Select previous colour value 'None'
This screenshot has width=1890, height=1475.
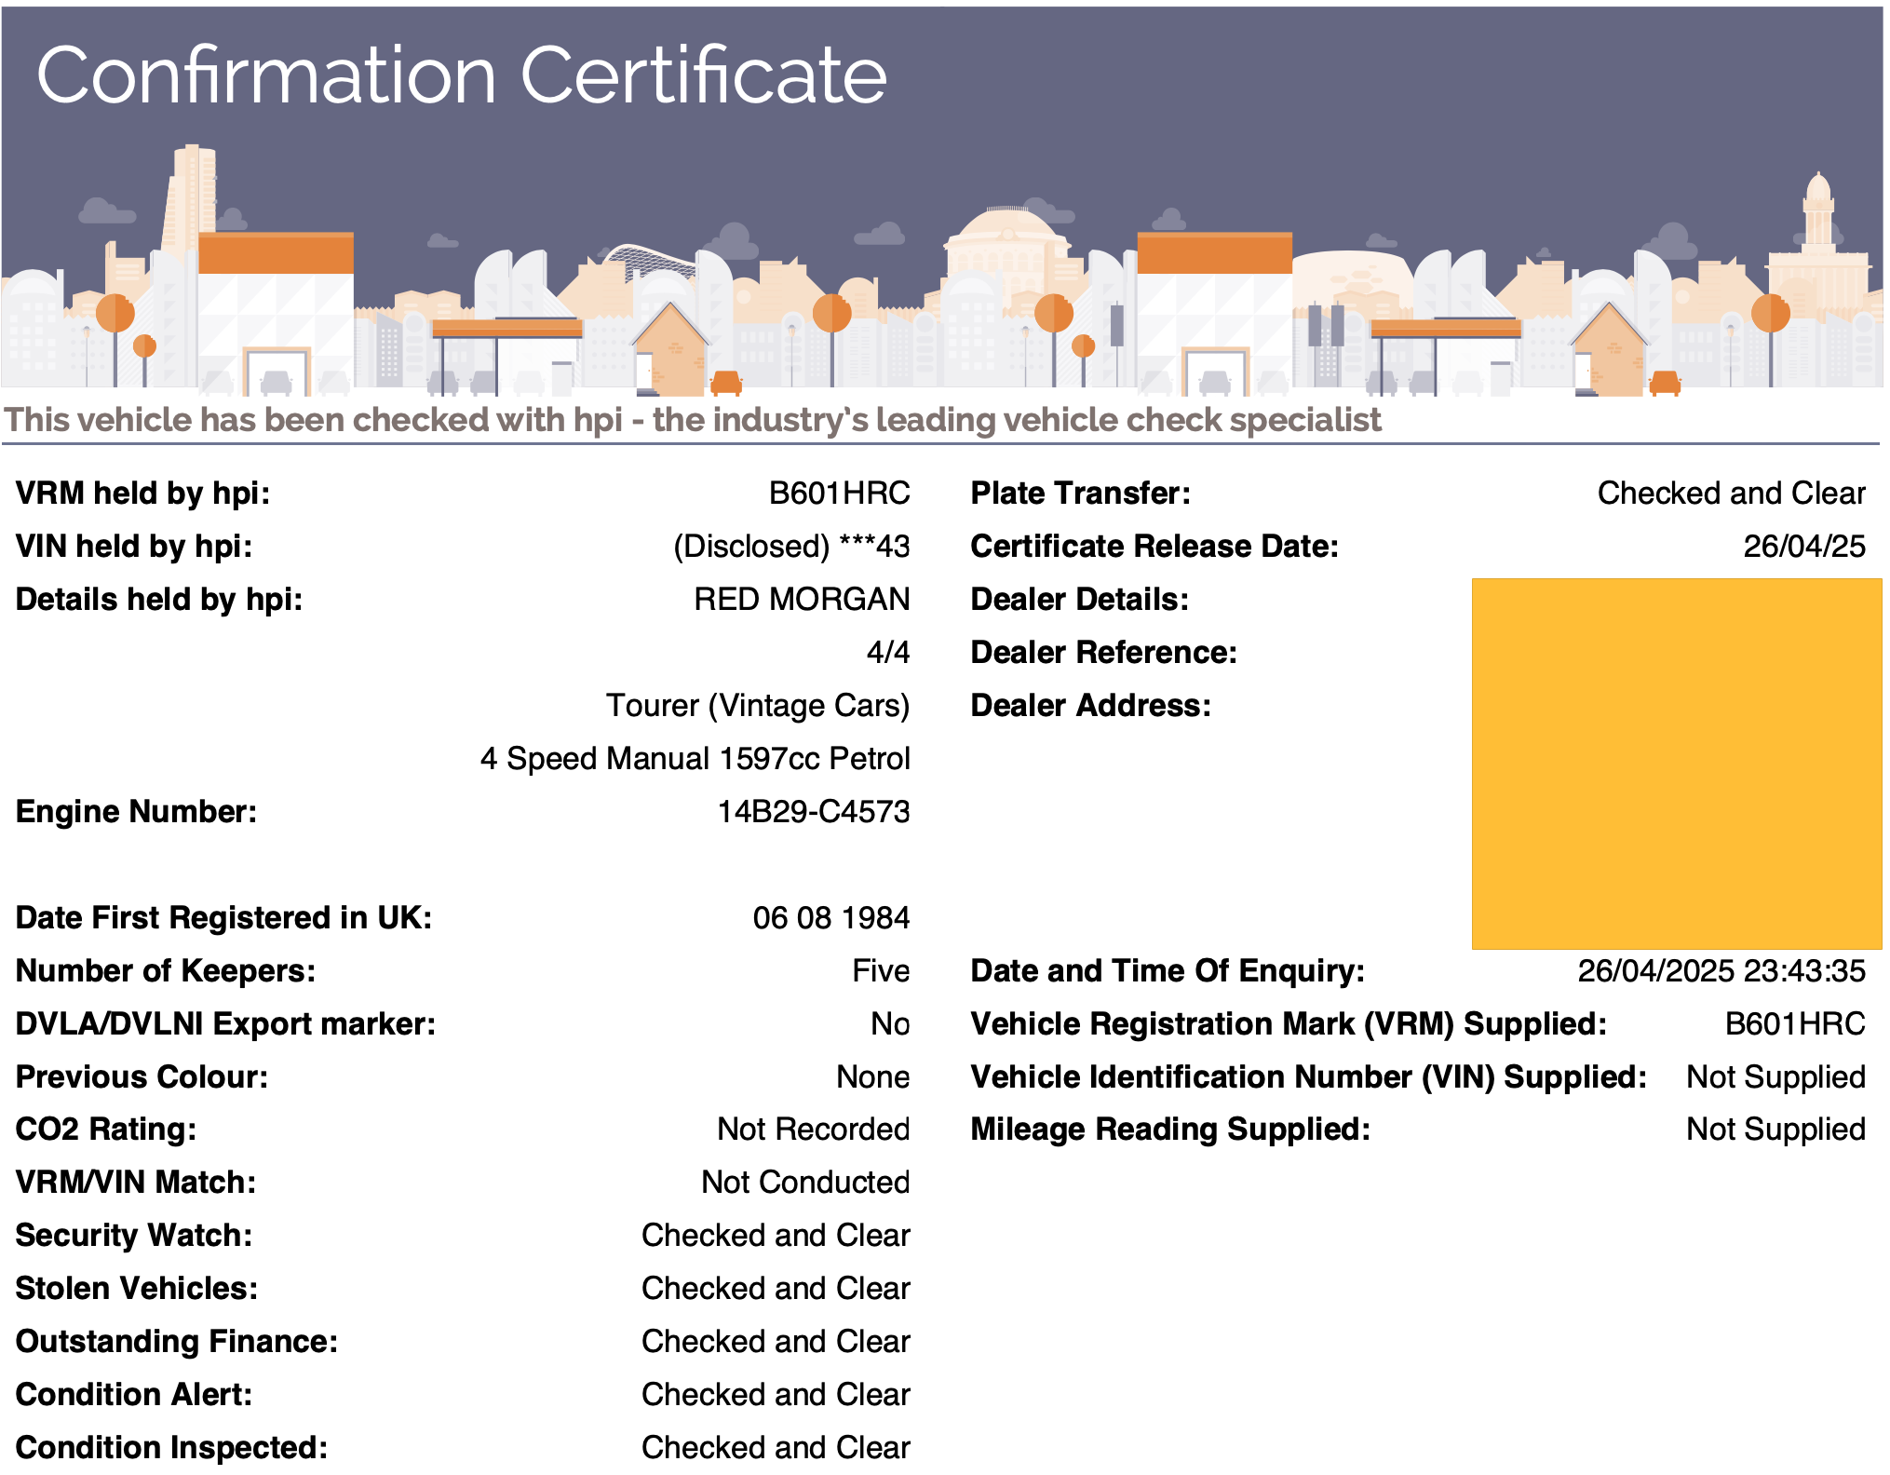coord(872,1076)
